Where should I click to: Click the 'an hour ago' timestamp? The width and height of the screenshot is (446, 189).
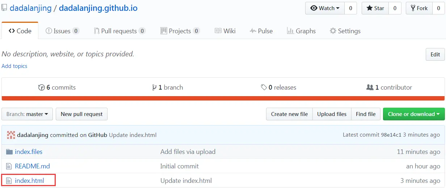[423, 166]
